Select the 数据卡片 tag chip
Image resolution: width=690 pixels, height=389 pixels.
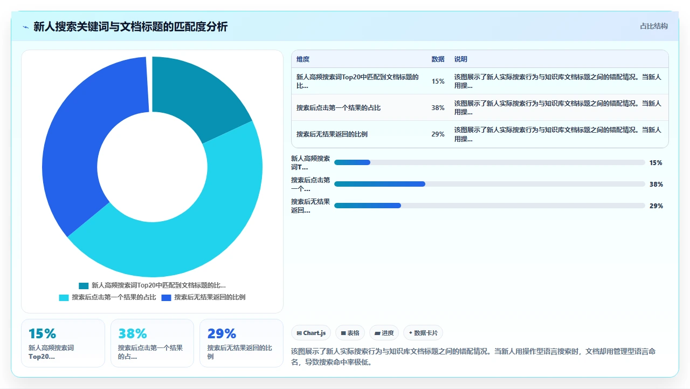[423, 333]
